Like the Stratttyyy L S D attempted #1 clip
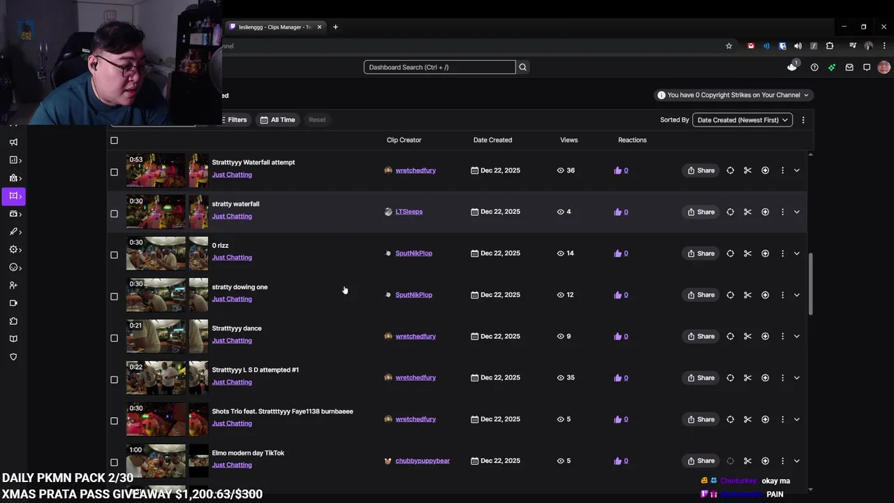This screenshot has width=894, height=503. tap(621, 377)
